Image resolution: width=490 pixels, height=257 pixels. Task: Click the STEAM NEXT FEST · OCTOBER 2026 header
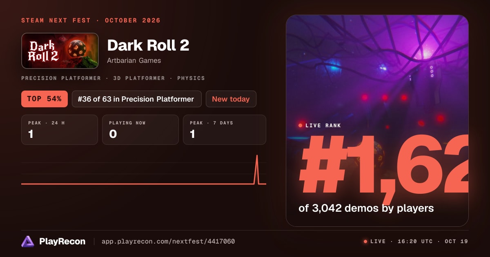click(x=91, y=20)
